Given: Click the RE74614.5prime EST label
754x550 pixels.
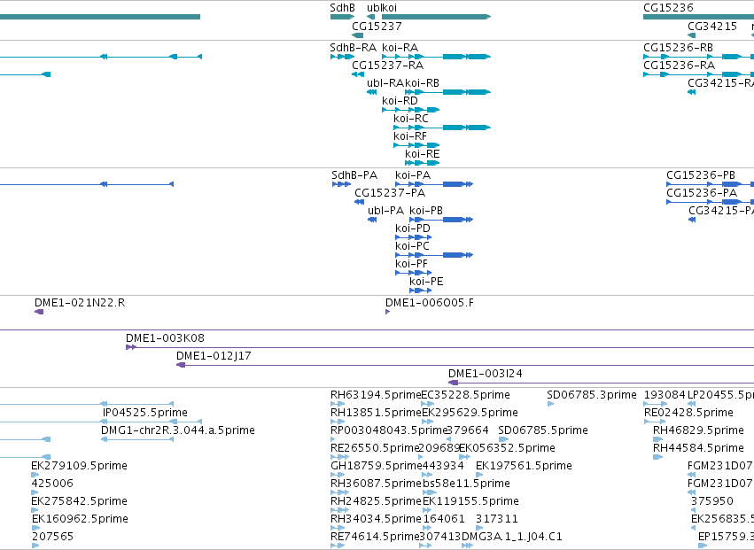Looking at the screenshot, I should (x=375, y=537).
